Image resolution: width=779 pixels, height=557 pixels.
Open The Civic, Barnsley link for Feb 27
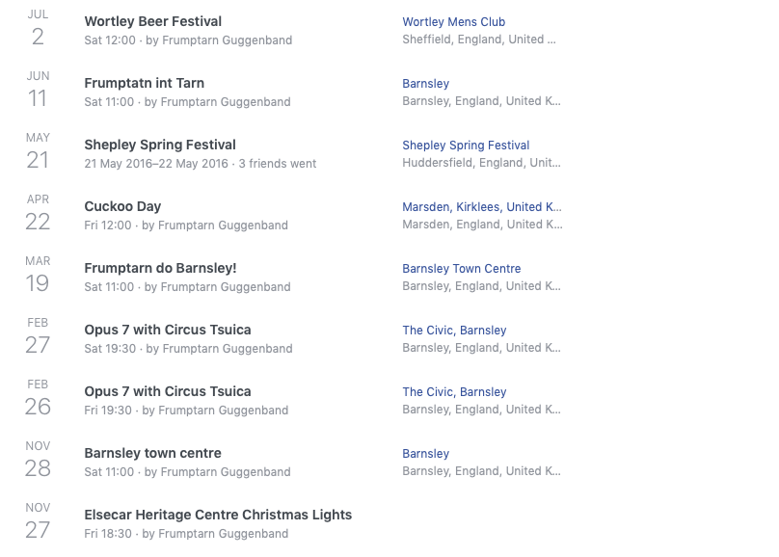455,331
